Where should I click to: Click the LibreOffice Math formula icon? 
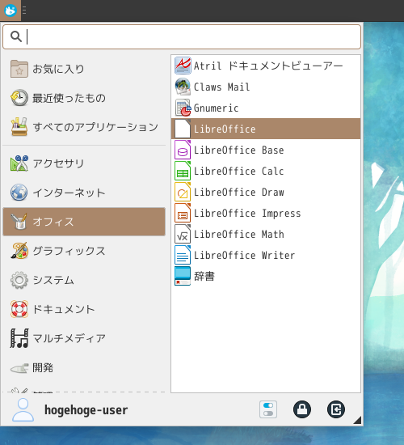tap(183, 234)
